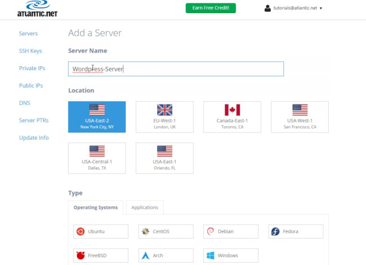Choose FreeBSD operating system

point(101,255)
